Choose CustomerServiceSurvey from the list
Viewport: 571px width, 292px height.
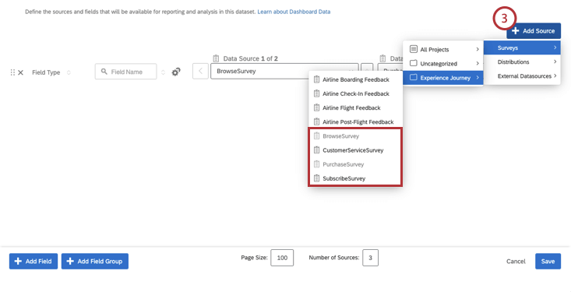[x=355, y=150]
